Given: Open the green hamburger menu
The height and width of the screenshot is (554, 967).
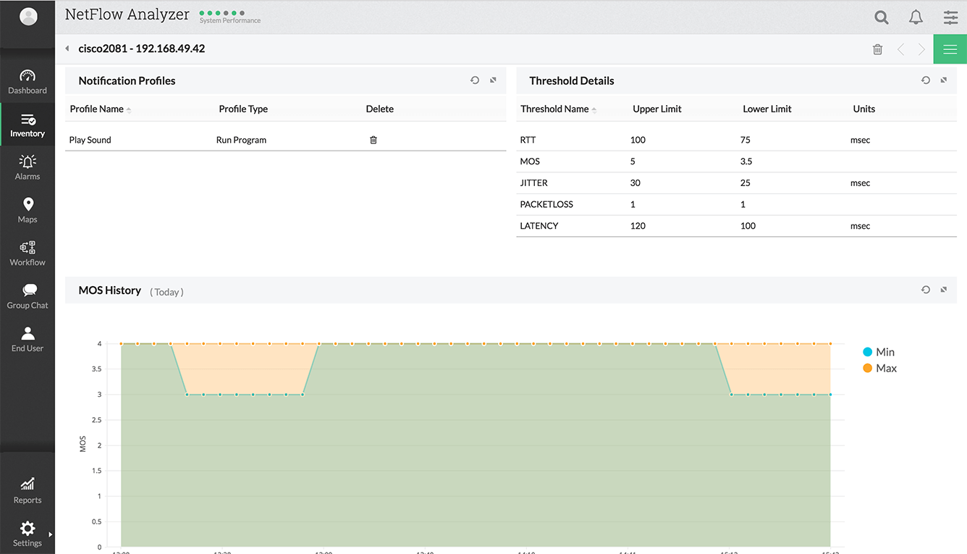Looking at the screenshot, I should click(x=950, y=49).
